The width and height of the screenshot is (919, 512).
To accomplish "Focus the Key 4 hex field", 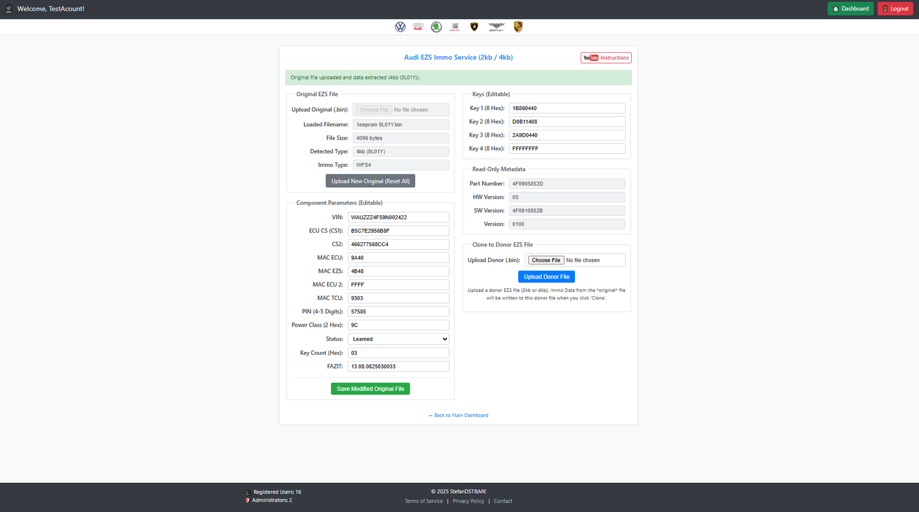I will [567, 149].
